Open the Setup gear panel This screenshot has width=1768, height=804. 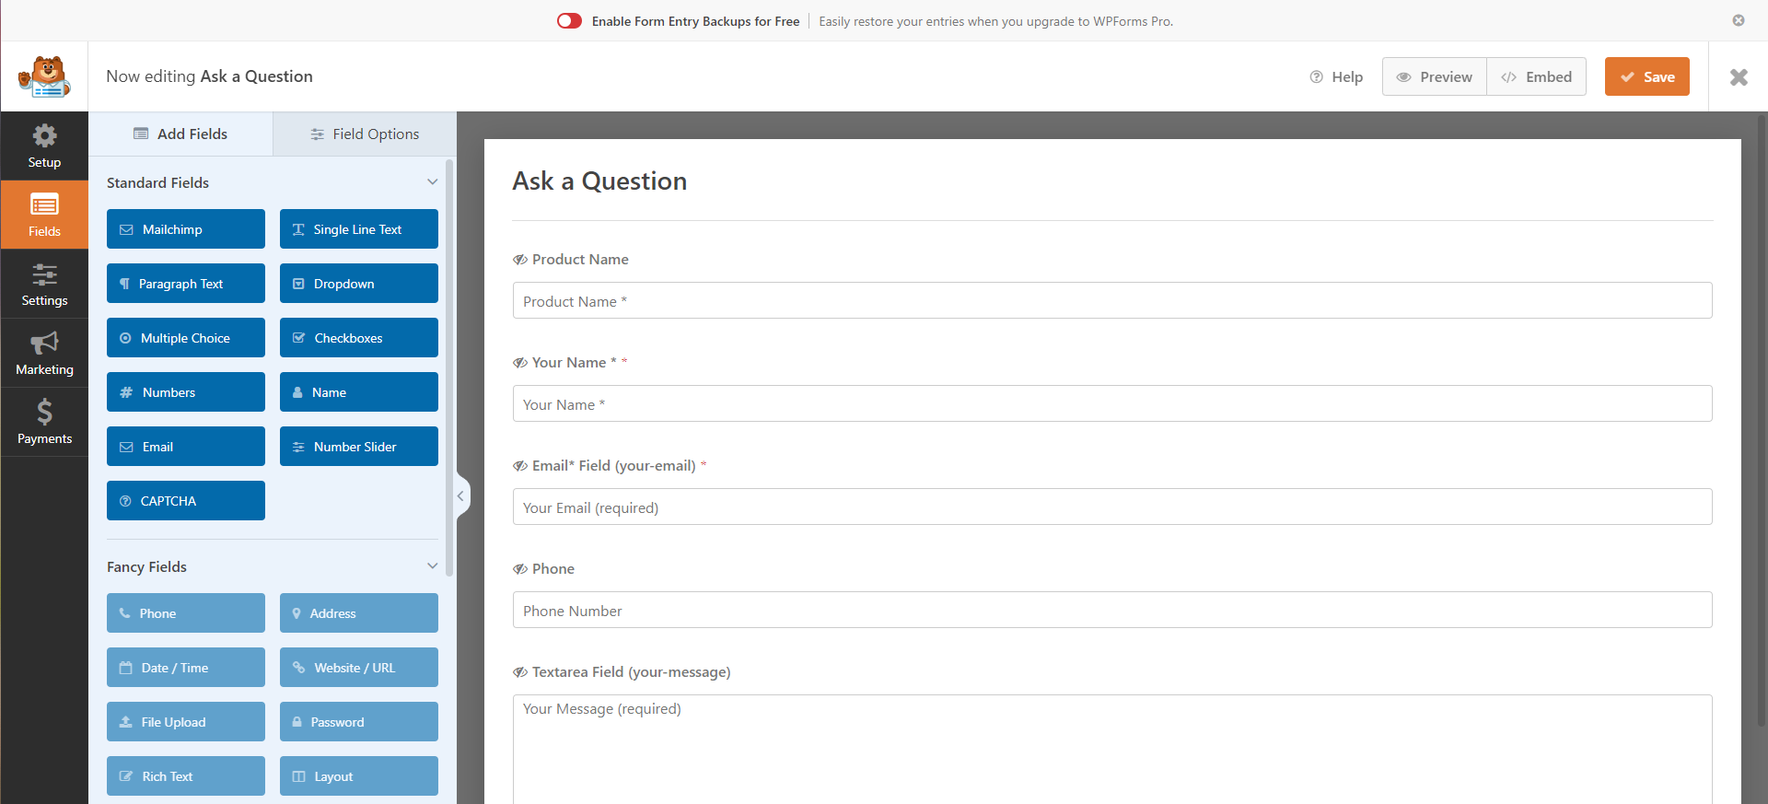pyautogui.click(x=44, y=146)
